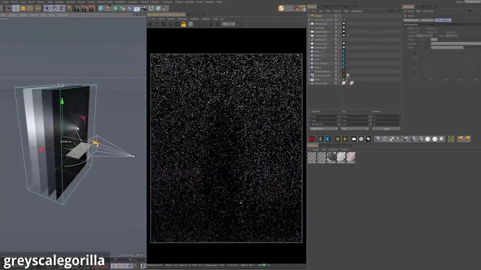Expand the Ash_Tree Controls object hierarchy
This screenshot has width=481, height=270.
(x=309, y=20)
